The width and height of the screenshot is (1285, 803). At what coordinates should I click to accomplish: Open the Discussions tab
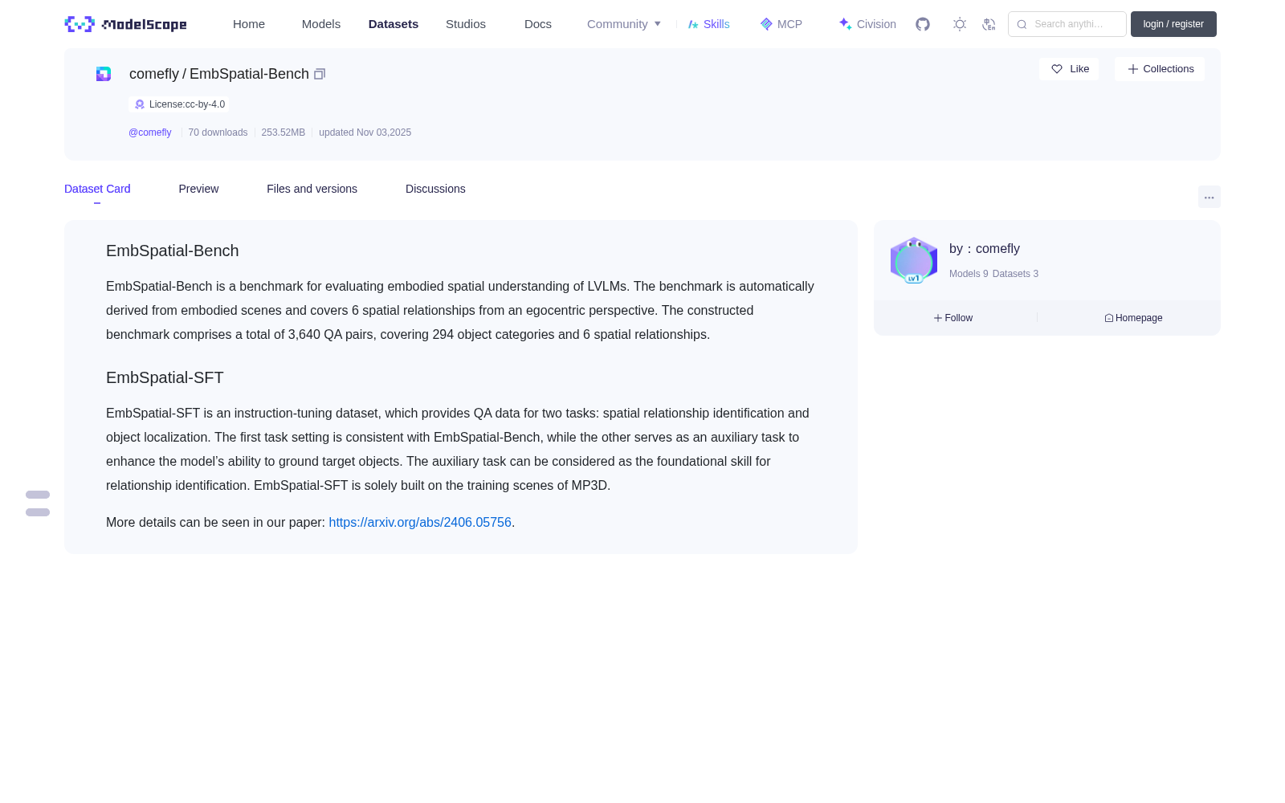(x=435, y=189)
